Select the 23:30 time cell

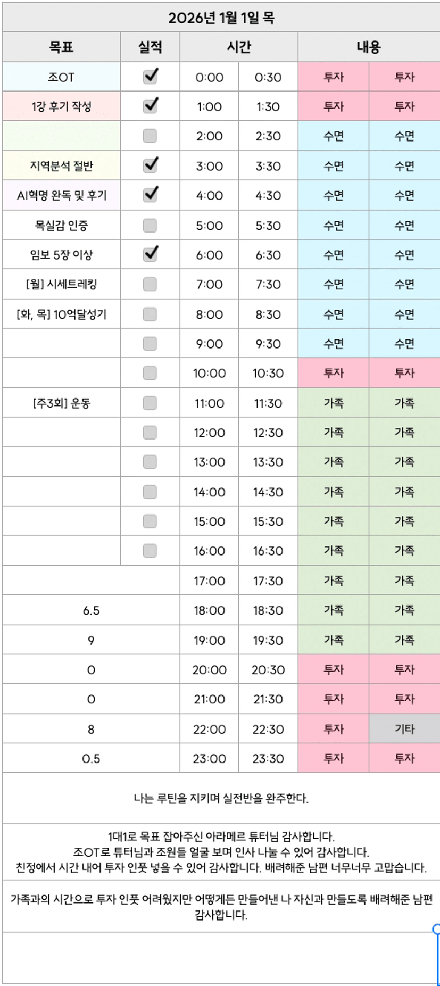268,759
